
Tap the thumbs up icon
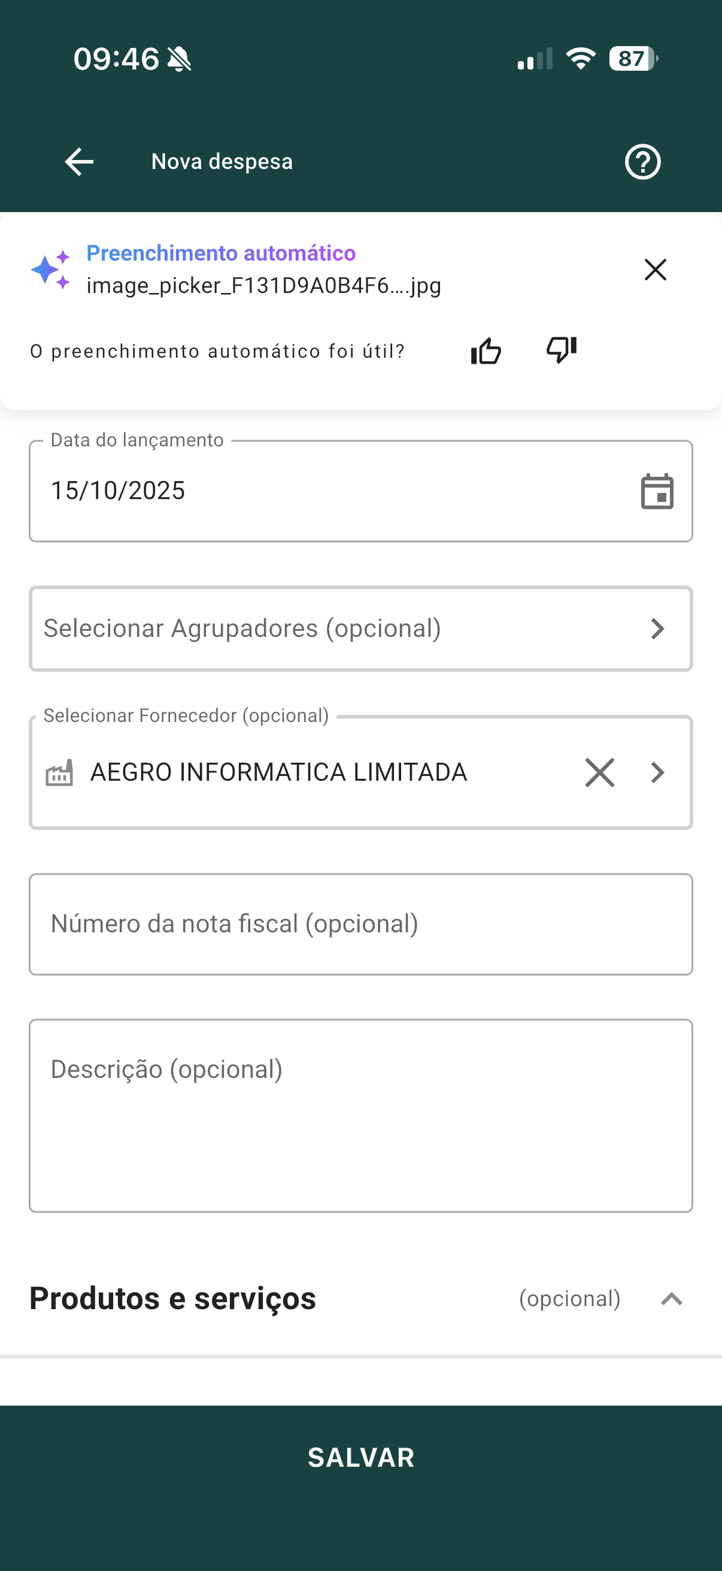pyautogui.click(x=486, y=351)
